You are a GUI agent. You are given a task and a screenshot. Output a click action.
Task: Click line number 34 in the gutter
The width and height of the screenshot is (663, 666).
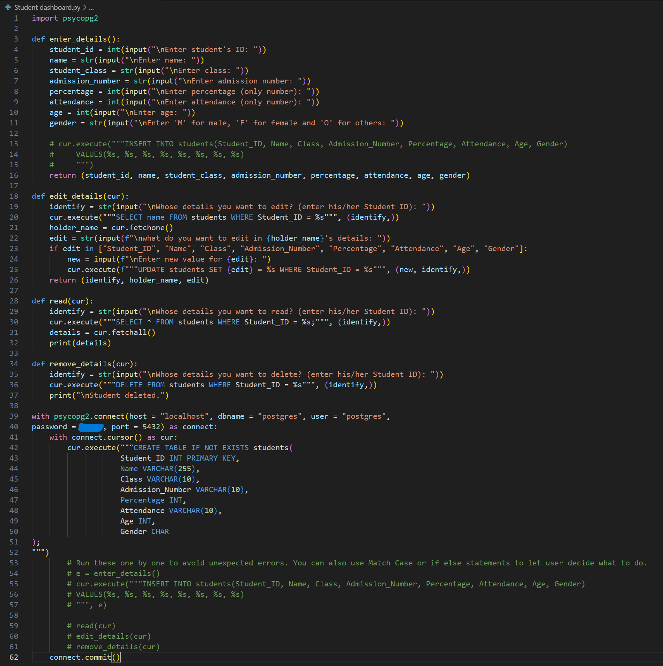click(x=14, y=364)
